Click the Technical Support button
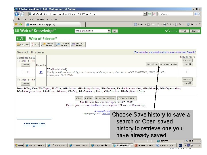The height and width of the screenshot is (155, 207). [x=127, y=98]
